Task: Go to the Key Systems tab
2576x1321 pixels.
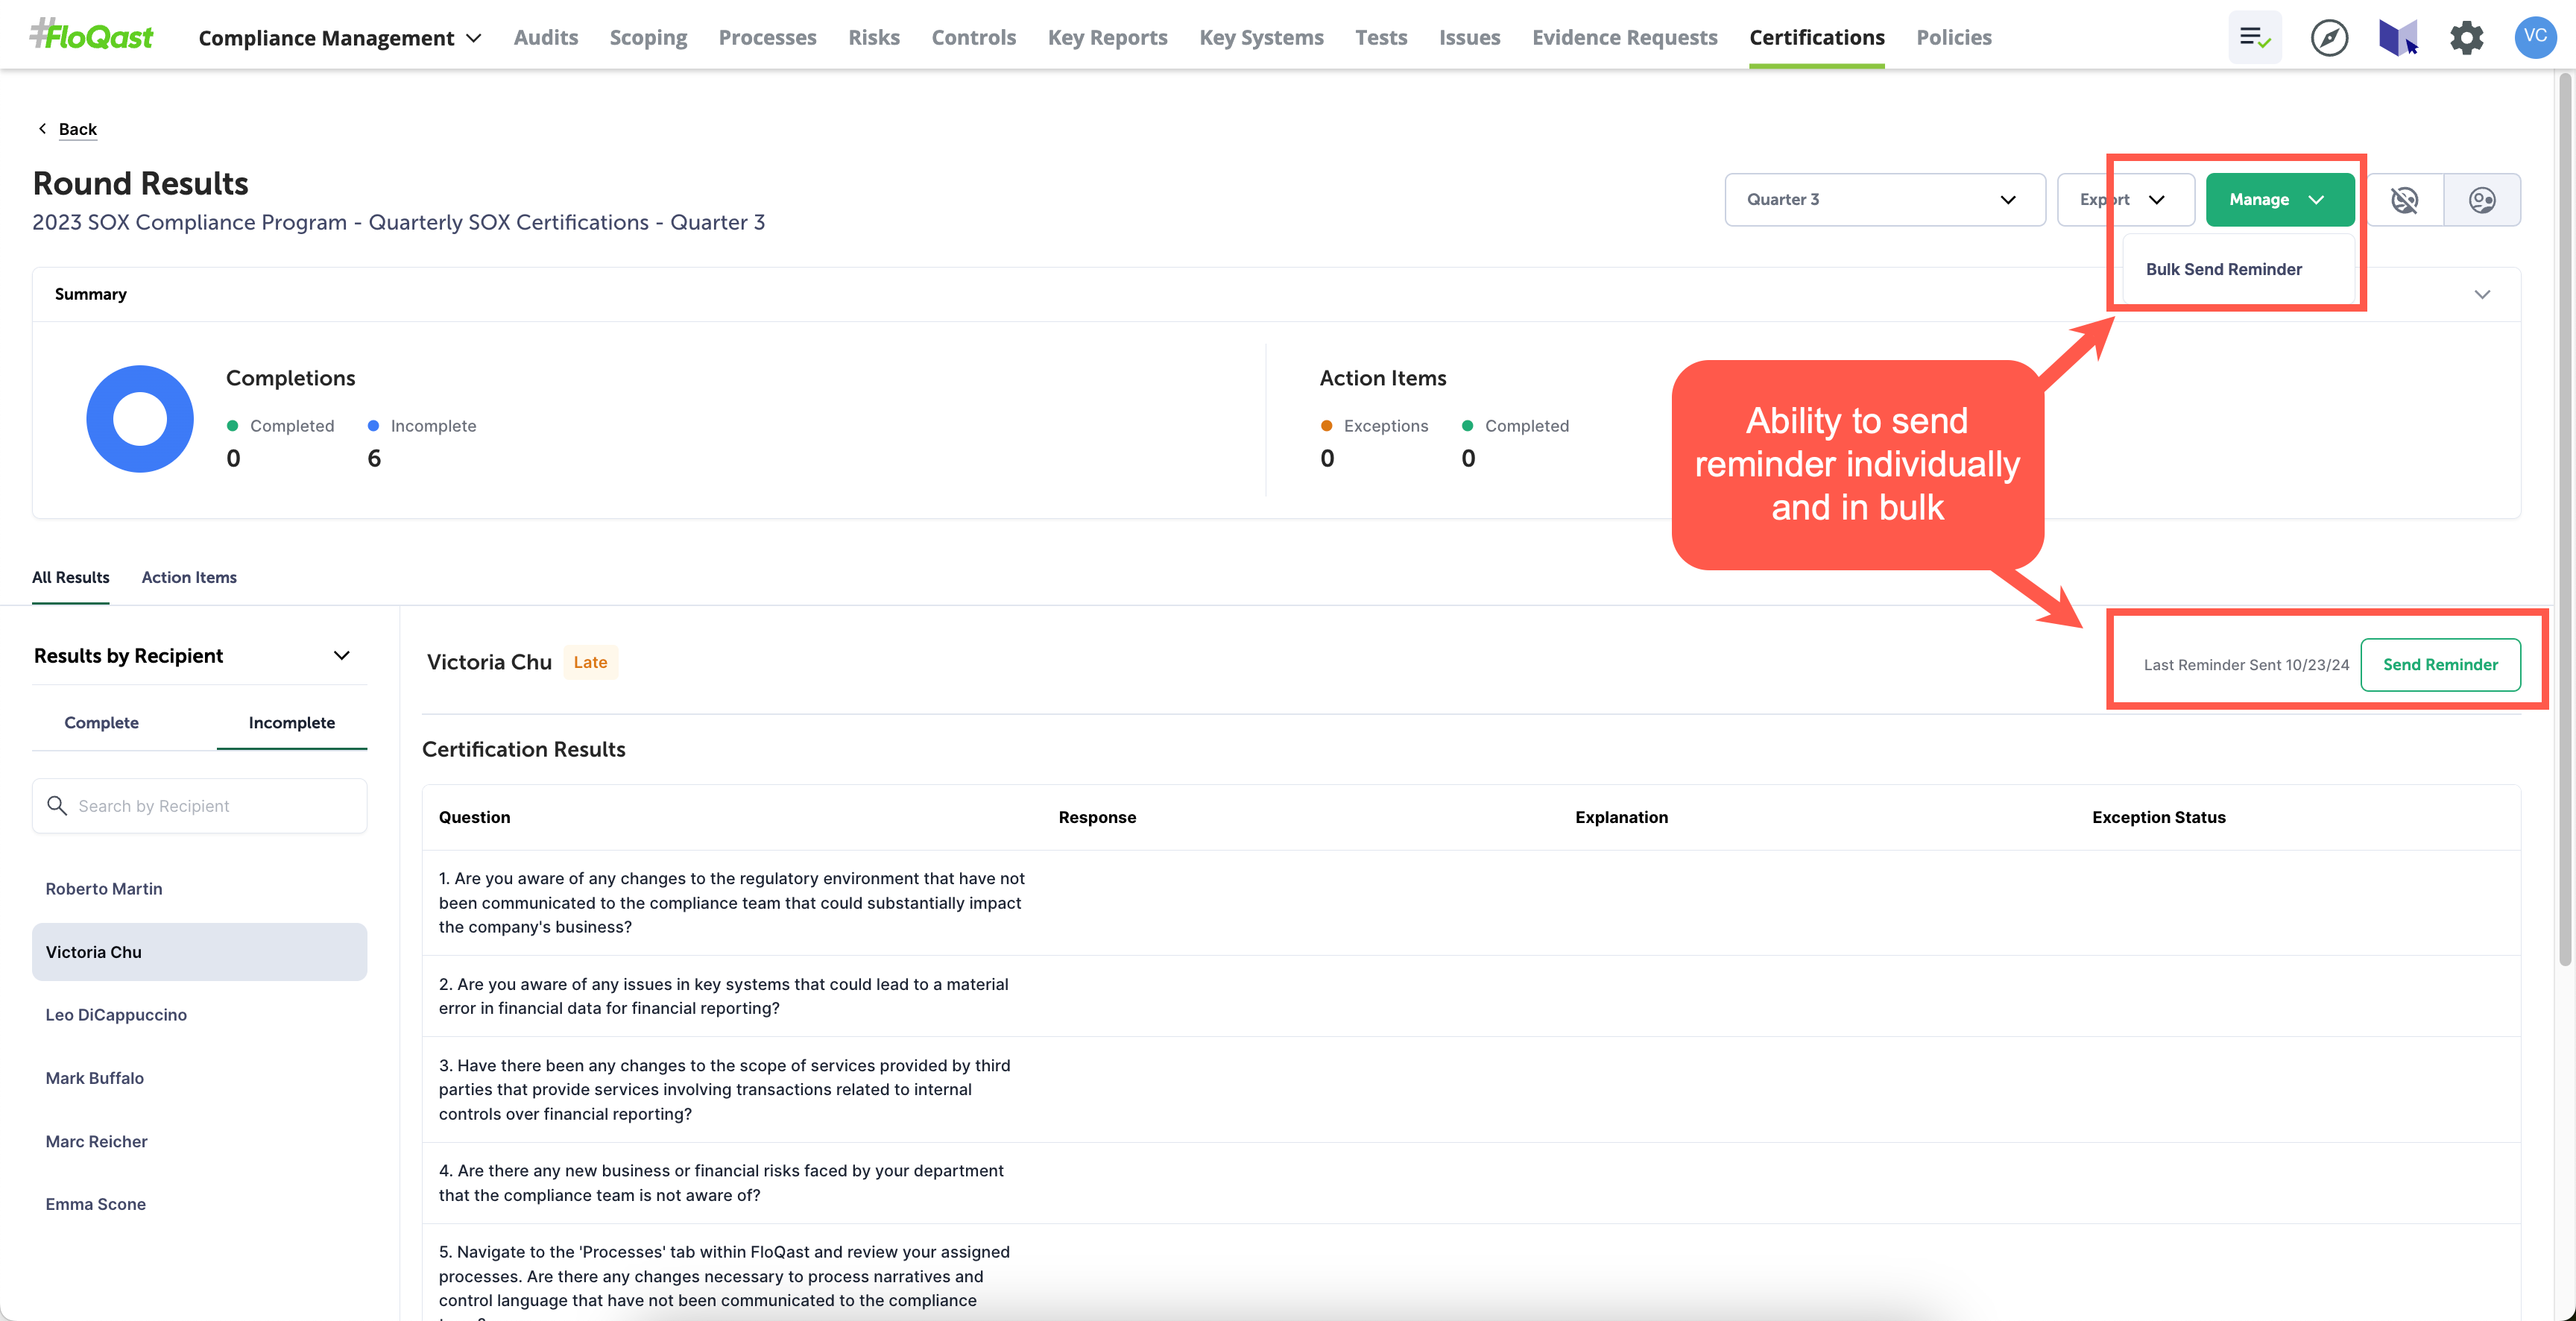Action: coord(1261,37)
